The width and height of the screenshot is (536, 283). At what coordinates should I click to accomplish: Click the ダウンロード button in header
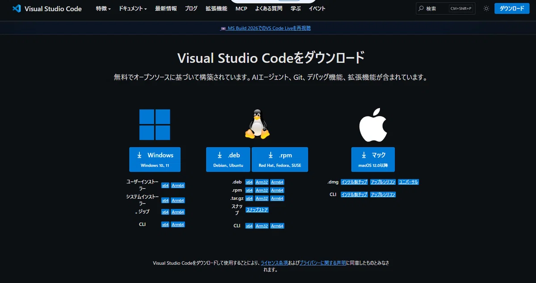click(511, 8)
